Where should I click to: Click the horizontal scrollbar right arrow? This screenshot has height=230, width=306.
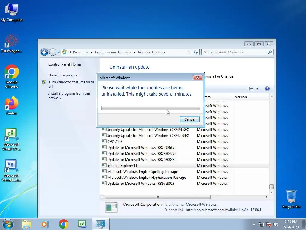[266, 197]
